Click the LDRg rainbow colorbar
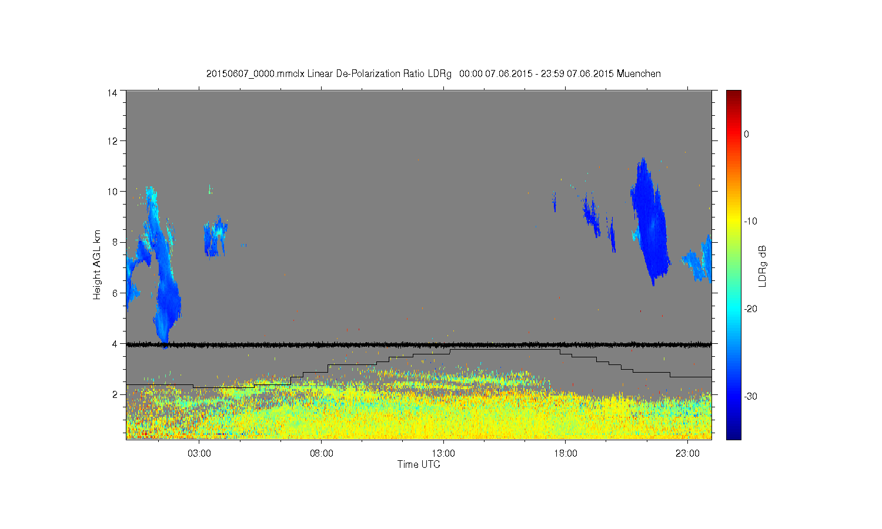This screenshot has height=529, width=882. [x=734, y=264]
